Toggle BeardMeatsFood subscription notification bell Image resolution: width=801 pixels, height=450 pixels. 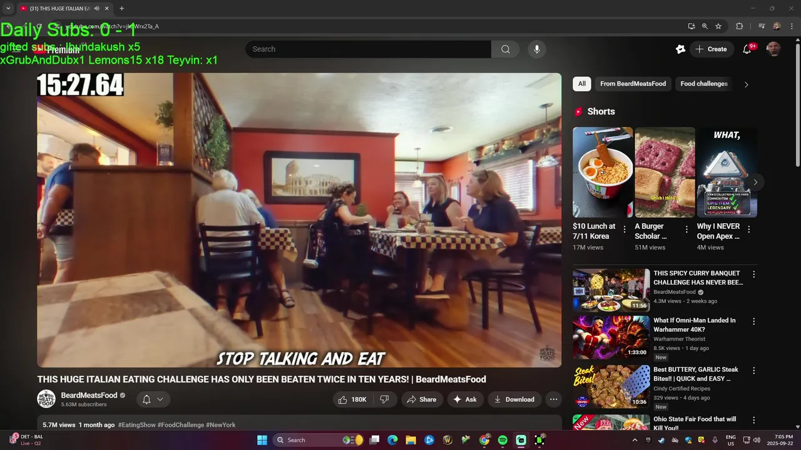coord(146,399)
